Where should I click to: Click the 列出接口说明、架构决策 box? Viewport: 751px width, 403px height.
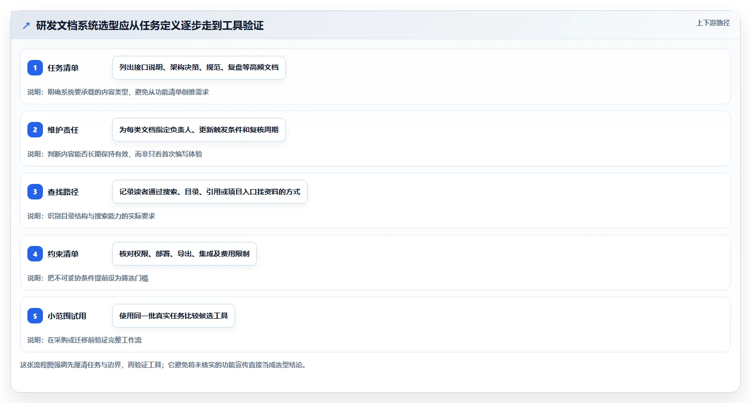(x=199, y=68)
